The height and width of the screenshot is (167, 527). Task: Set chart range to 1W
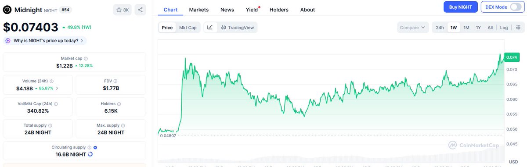coord(454,27)
